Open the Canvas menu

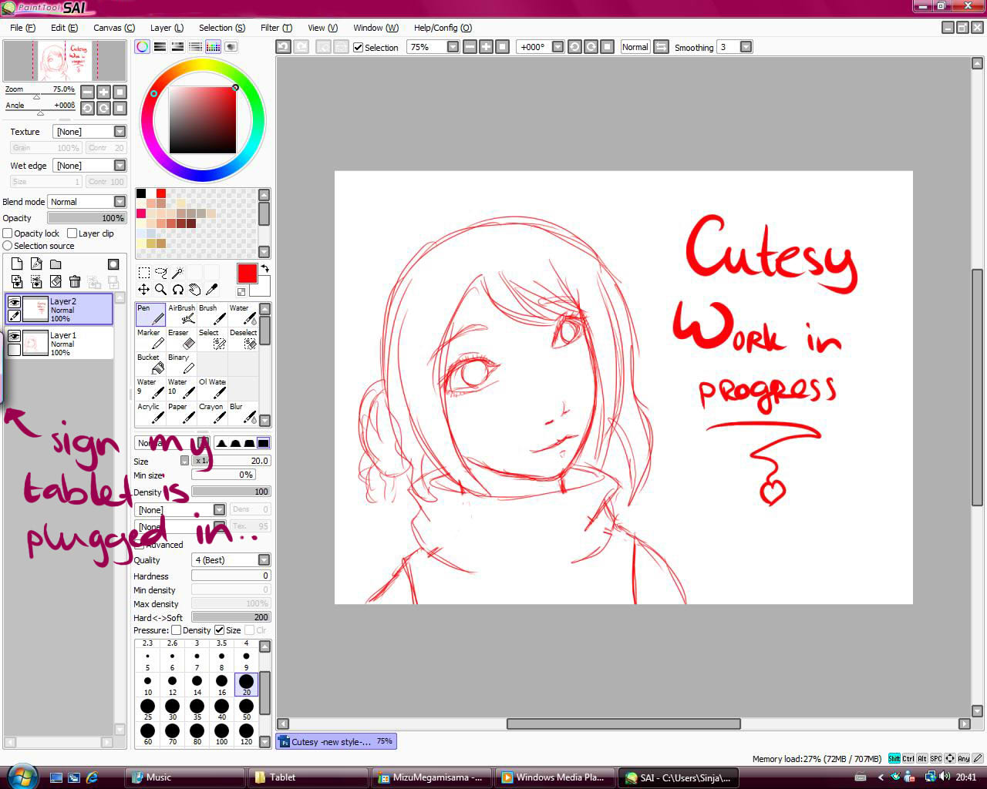tap(113, 28)
